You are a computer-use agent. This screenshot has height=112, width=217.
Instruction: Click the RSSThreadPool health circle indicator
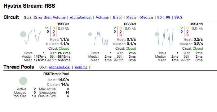[23, 81]
